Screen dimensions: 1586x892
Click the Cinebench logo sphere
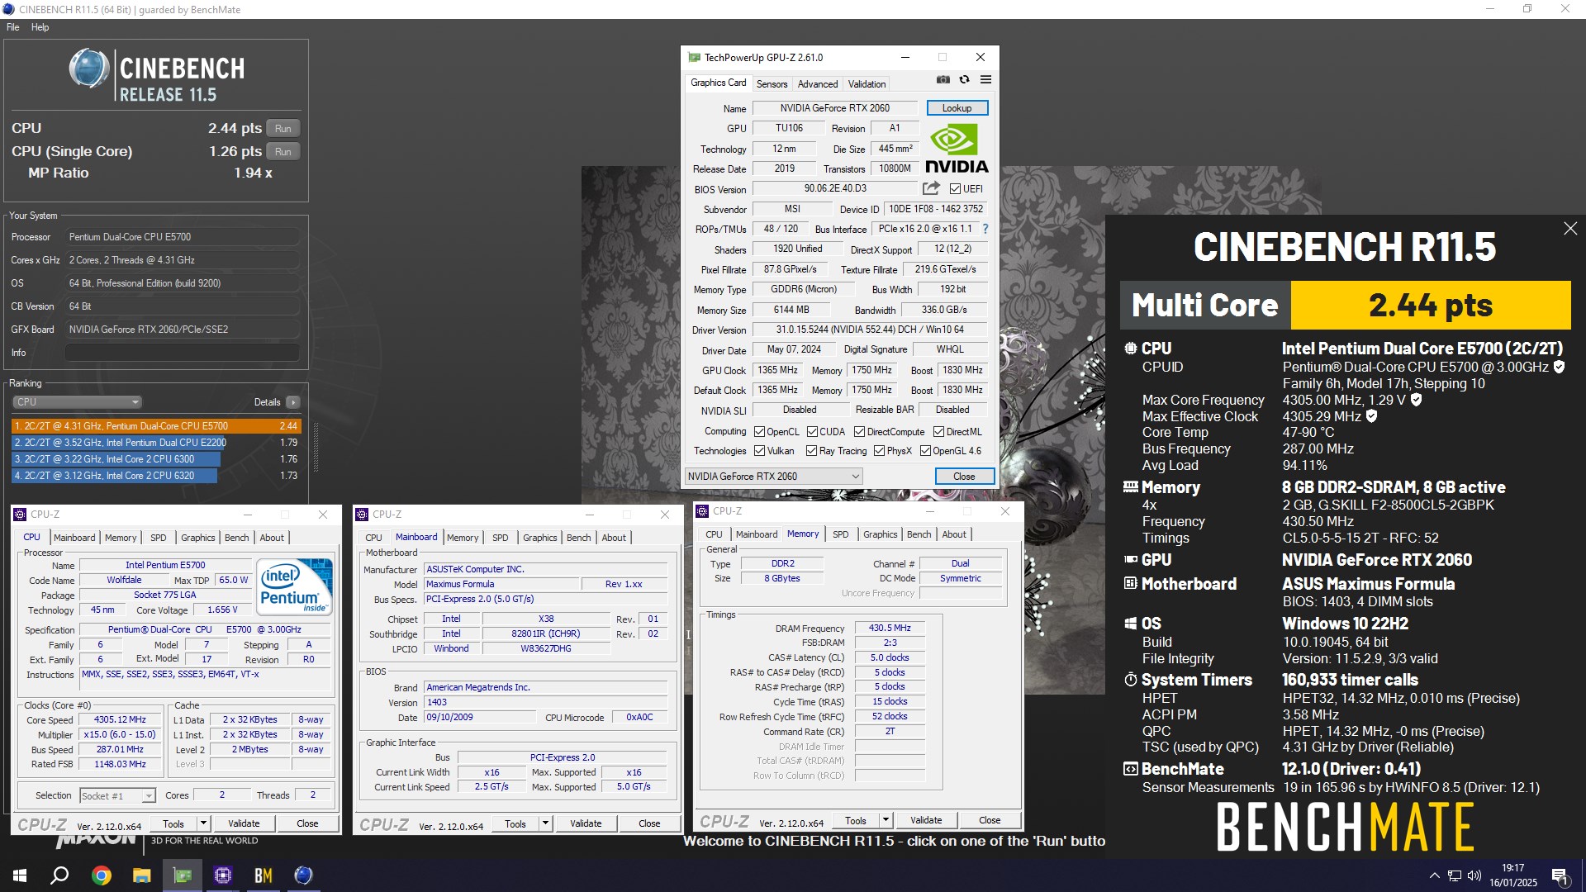pyautogui.click(x=88, y=68)
